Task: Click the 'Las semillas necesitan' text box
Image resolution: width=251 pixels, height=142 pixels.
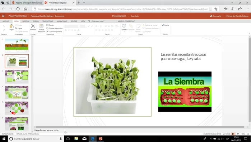Action: (183, 57)
